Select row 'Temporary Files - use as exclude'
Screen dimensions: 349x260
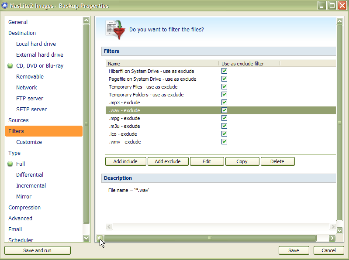(221, 87)
